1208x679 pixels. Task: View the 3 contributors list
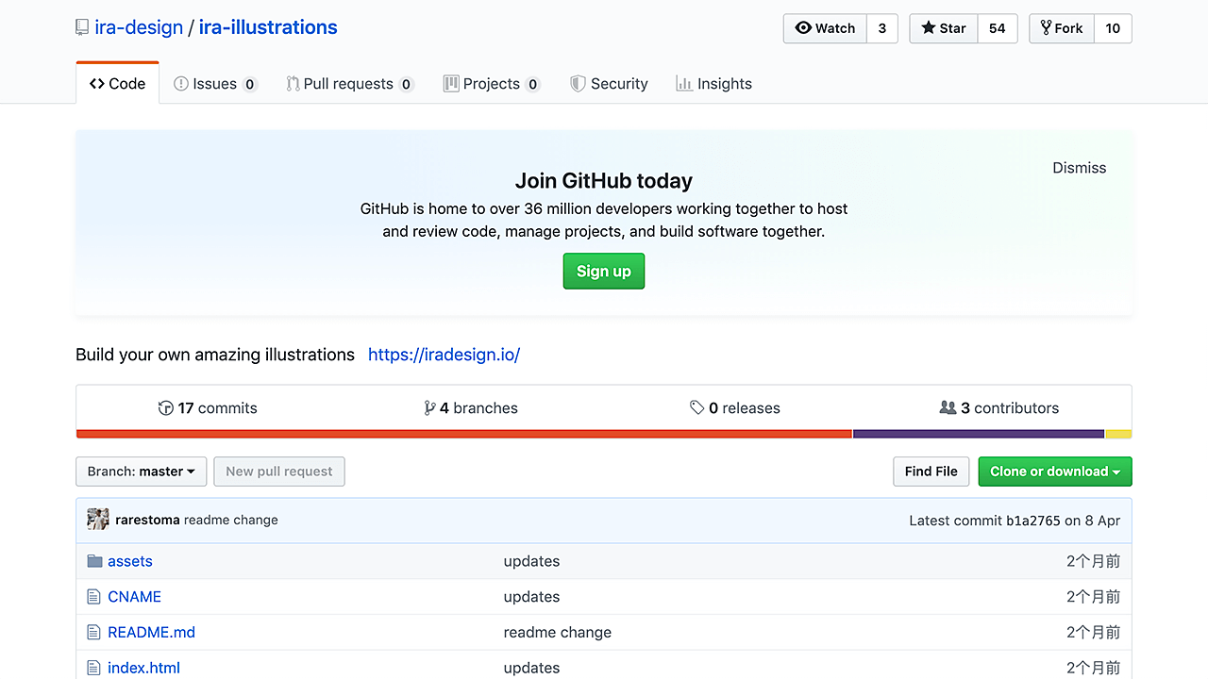click(x=999, y=408)
